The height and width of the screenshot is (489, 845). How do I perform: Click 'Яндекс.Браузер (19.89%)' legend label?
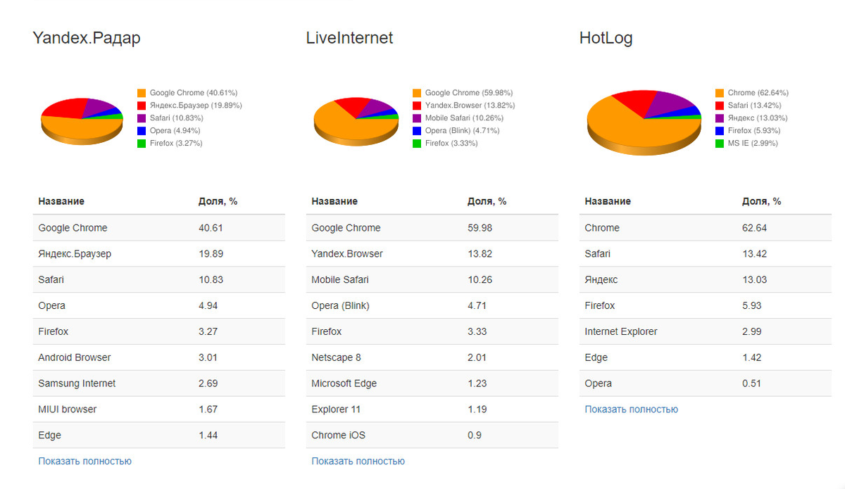(x=196, y=106)
